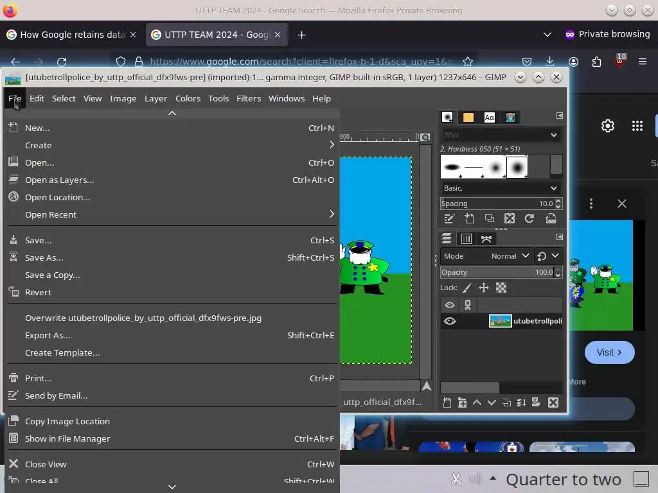Toggle Lock pixels (brush icon)
This screenshot has width=658, height=493.
point(467,288)
